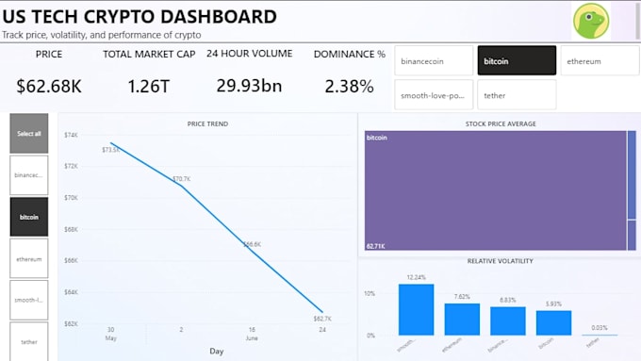
Task: Click the ethereum volatility bar at 7.62%
Action: (462, 320)
